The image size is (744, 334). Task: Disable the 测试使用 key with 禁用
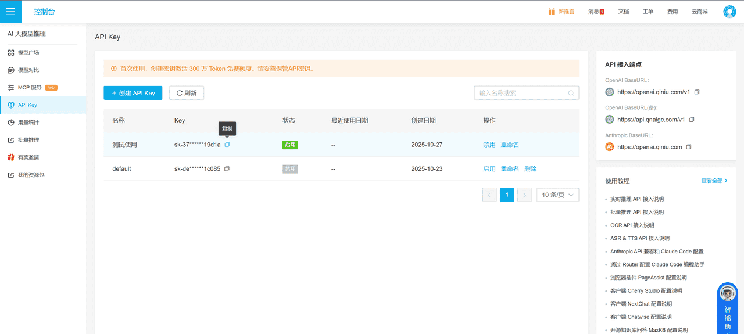[x=489, y=145]
